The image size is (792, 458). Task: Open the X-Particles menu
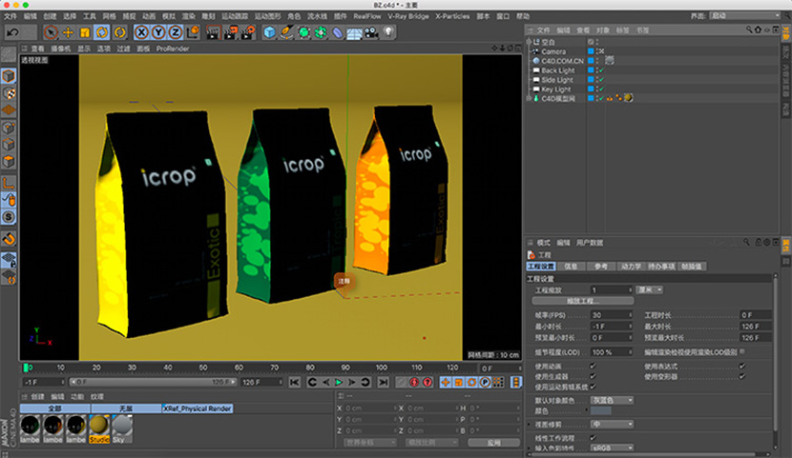[452, 16]
